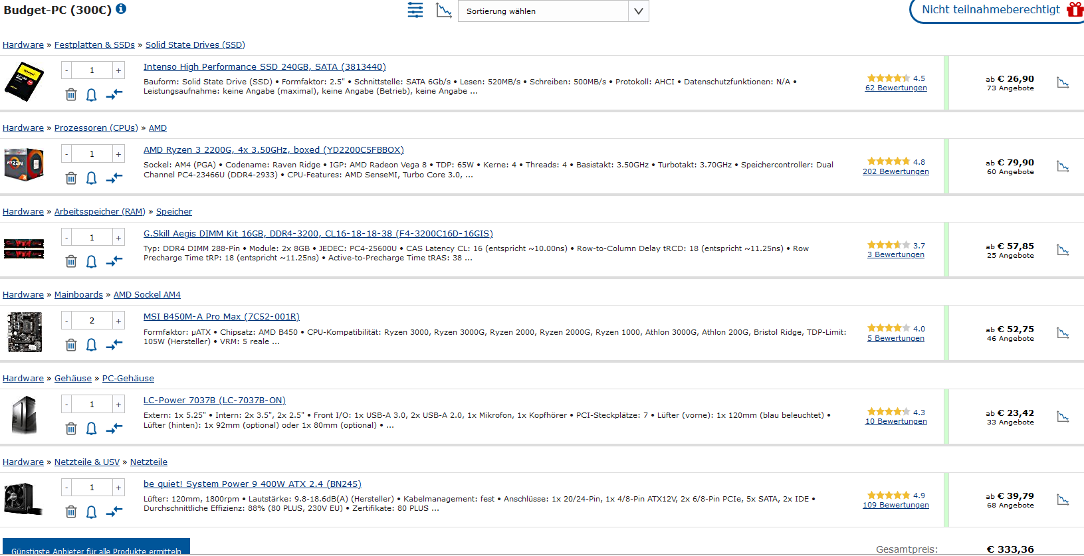Set price alert bell for MSI B450M-A
Screen dimensions: 1084x556
(92, 345)
